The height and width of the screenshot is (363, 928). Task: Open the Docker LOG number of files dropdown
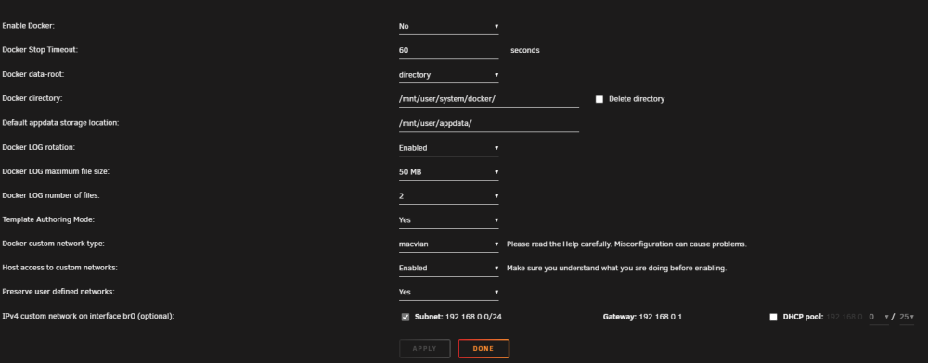click(448, 196)
